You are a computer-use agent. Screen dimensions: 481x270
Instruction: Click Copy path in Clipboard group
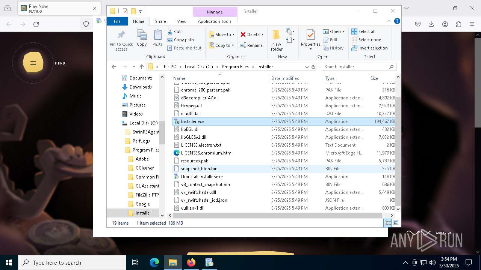(180, 40)
